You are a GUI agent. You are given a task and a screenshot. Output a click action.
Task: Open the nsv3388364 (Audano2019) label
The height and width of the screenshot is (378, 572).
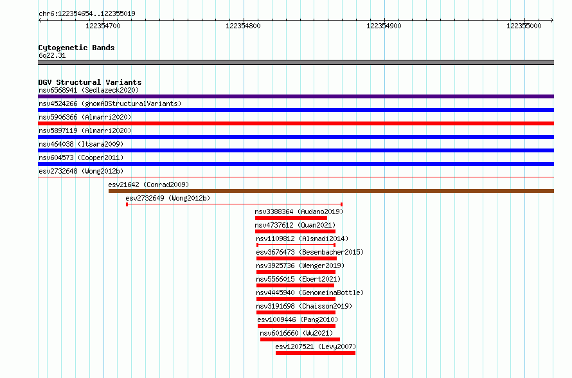click(299, 212)
